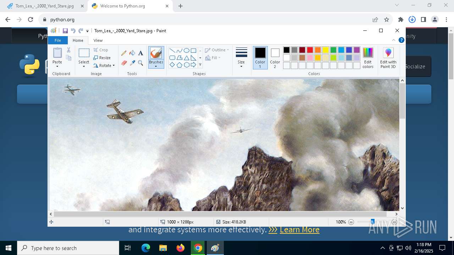Open Windows Start menu

point(9,248)
